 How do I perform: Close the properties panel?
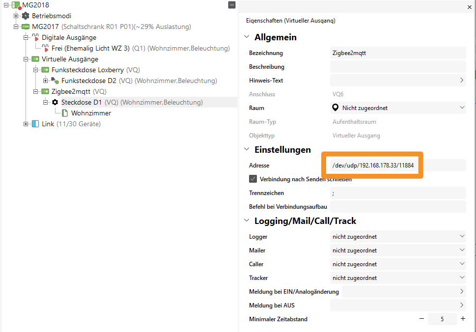(469, 7)
